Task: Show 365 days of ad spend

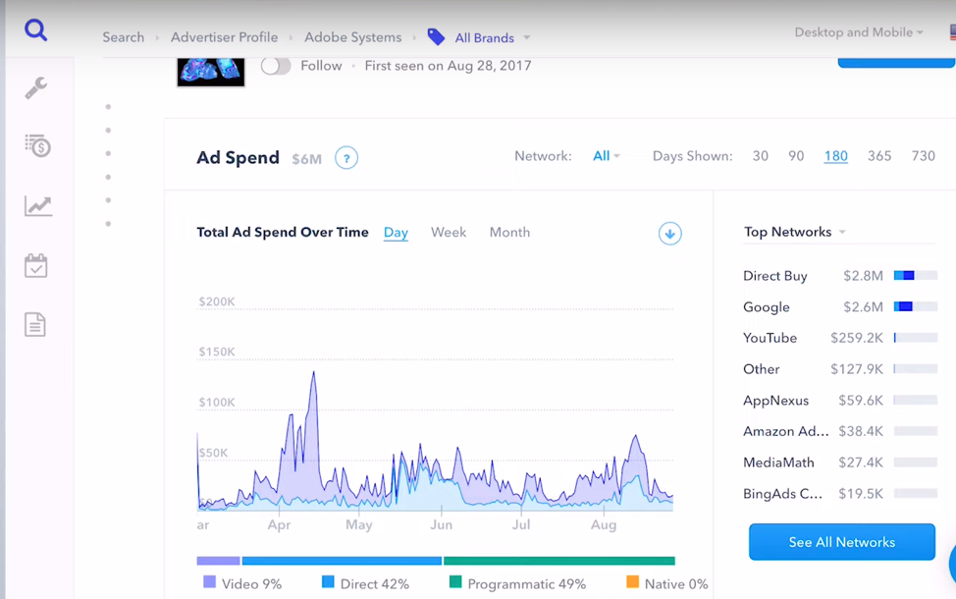Action: pyautogui.click(x=879, y=156)
